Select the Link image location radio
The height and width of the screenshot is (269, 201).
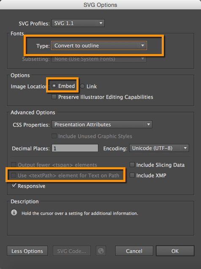coord(82,86)
